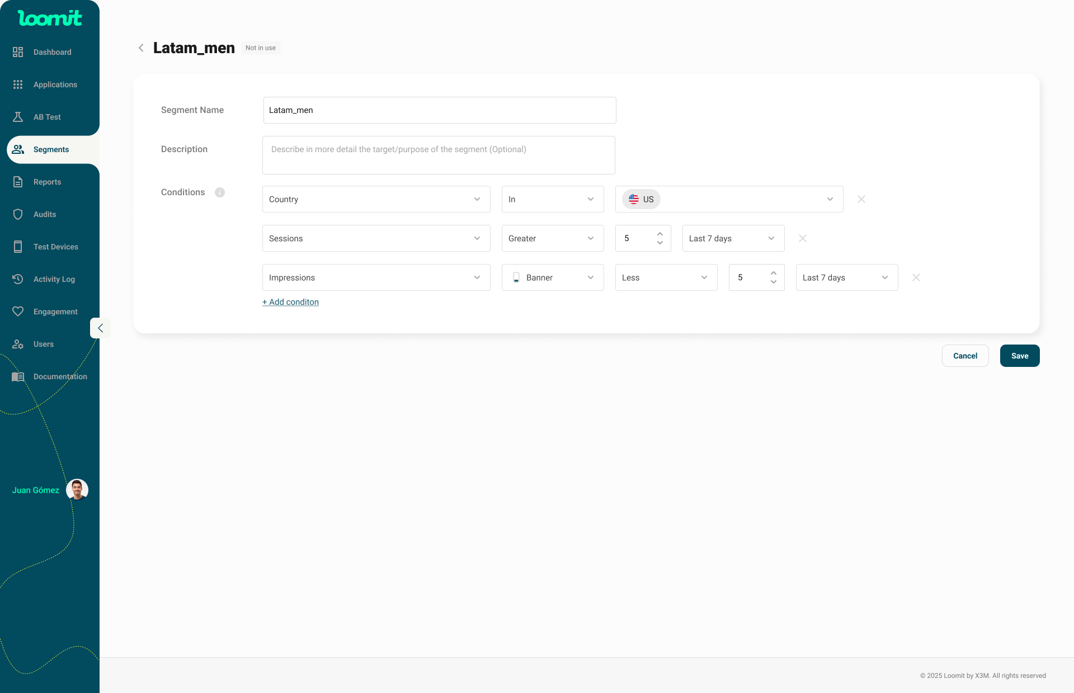The image size is (1074, 693).
Task: Click the Add condition link
Action: [x=290, y=302]
